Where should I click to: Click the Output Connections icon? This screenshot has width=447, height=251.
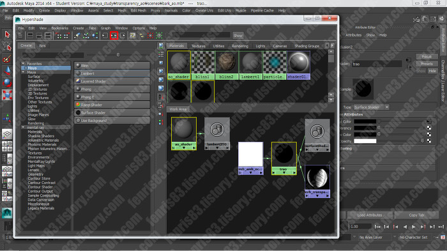pos(123,36)
